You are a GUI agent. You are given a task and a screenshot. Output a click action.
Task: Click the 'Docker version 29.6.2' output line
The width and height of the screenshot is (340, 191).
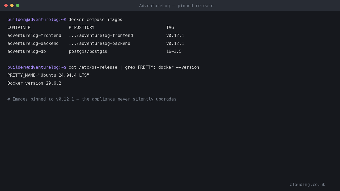[34, 83]
